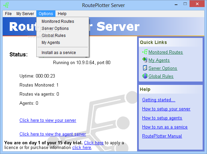The height and width of the screenshot is (154, 207).
Task: Click the Global Rules globe icon
Action: (x=145, y=76)
